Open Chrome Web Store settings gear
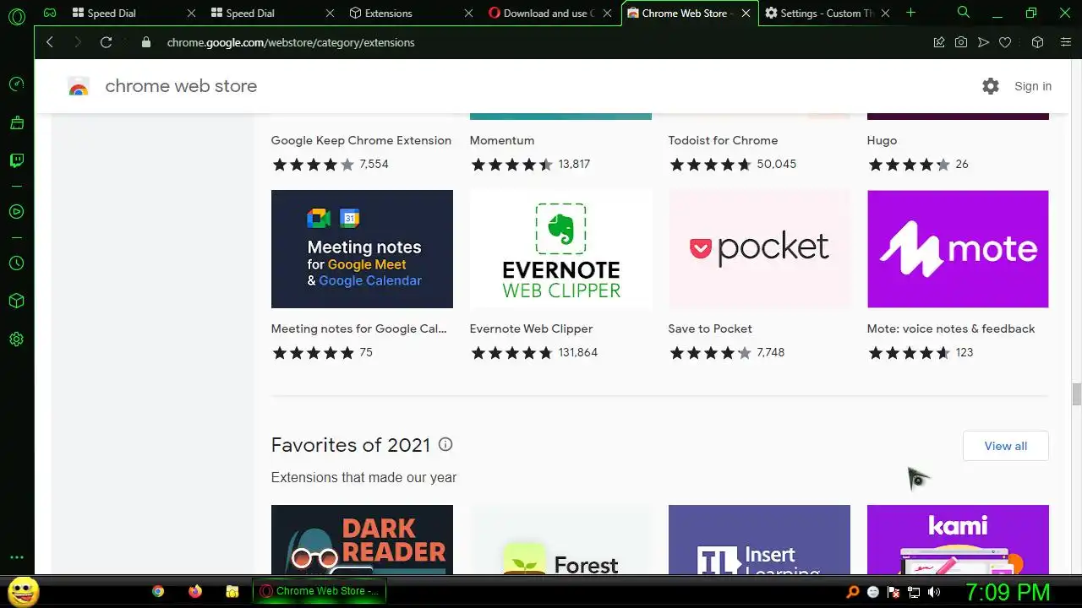 coord(991,86)
